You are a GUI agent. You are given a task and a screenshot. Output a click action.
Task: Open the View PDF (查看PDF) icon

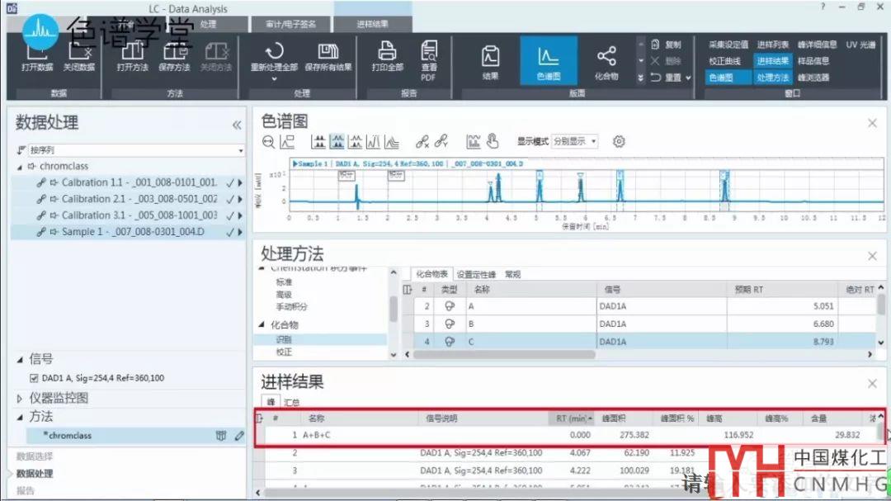point(429,54)
